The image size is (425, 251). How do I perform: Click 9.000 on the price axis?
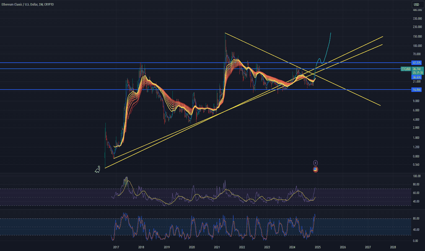(416, 101)
